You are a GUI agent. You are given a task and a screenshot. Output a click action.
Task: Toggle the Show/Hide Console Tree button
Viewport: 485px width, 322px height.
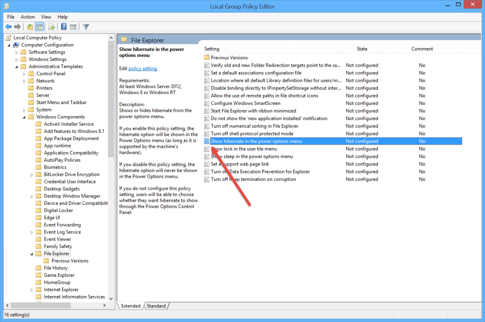click(39, 27)
